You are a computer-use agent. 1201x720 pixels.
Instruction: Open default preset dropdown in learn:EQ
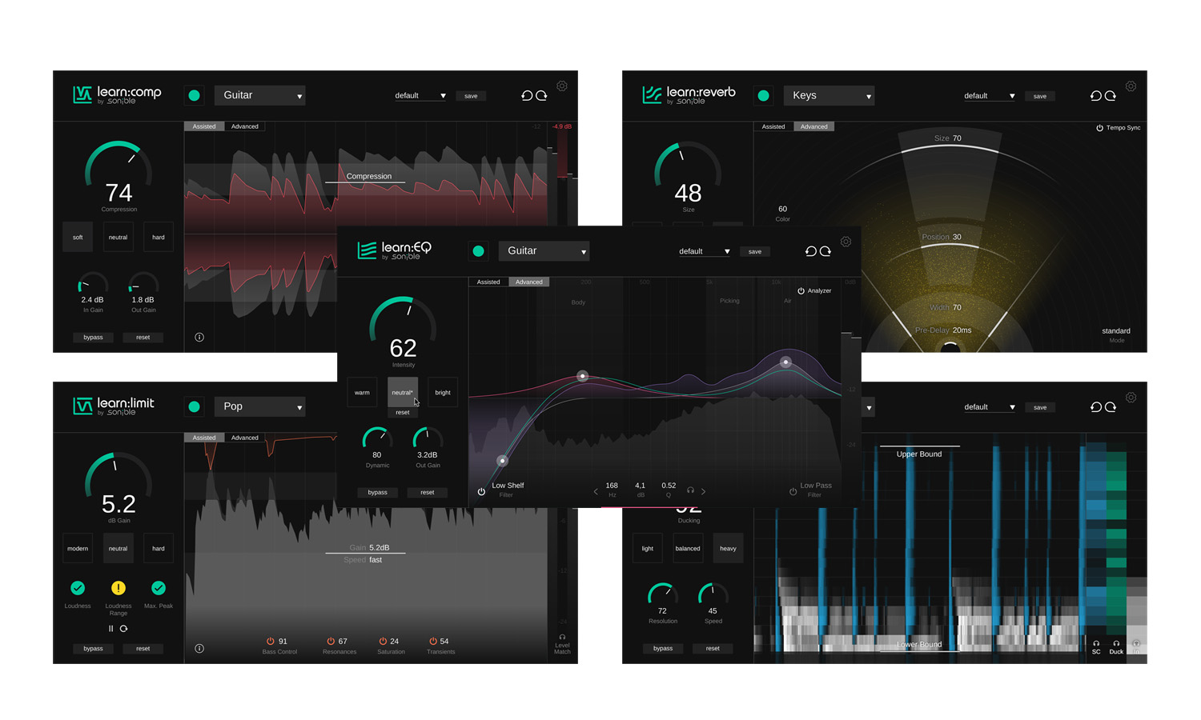click(705, 251)
